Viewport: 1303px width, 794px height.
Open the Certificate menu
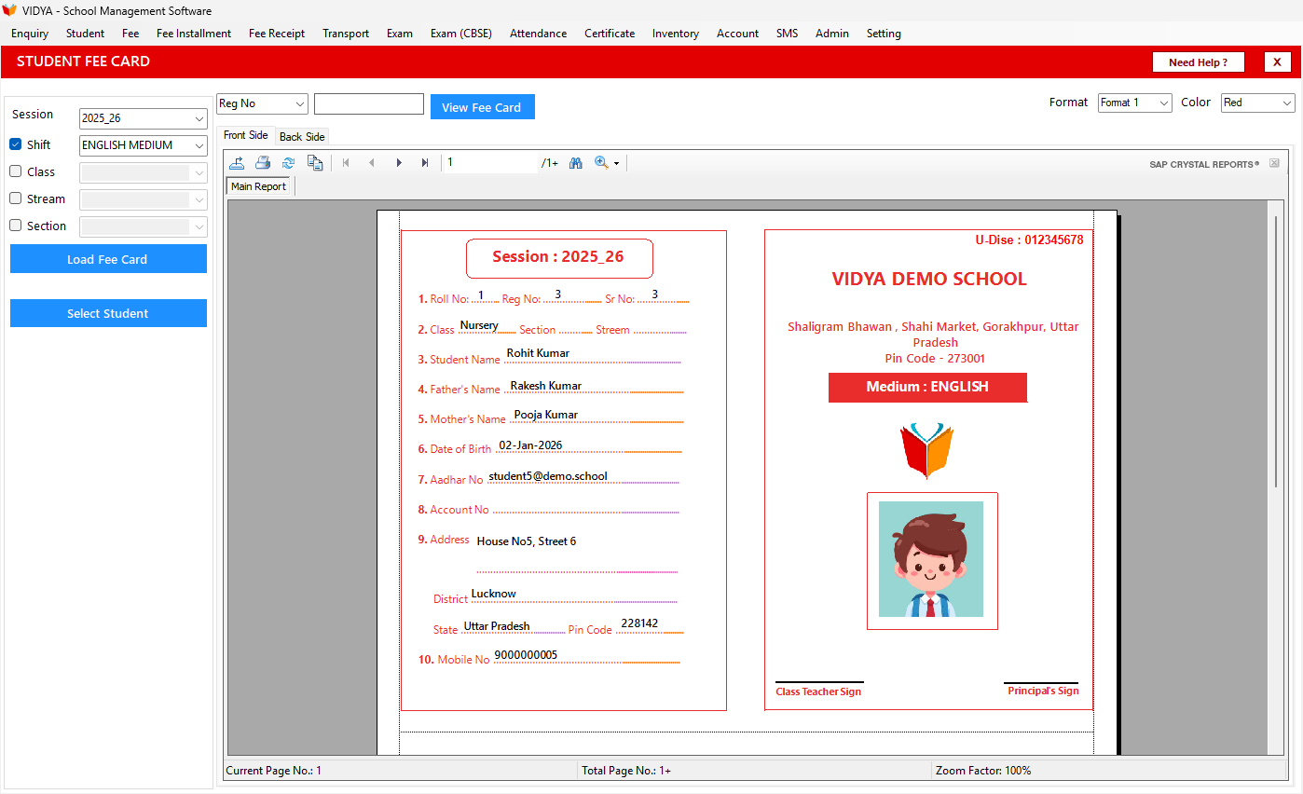click(610, 34)
